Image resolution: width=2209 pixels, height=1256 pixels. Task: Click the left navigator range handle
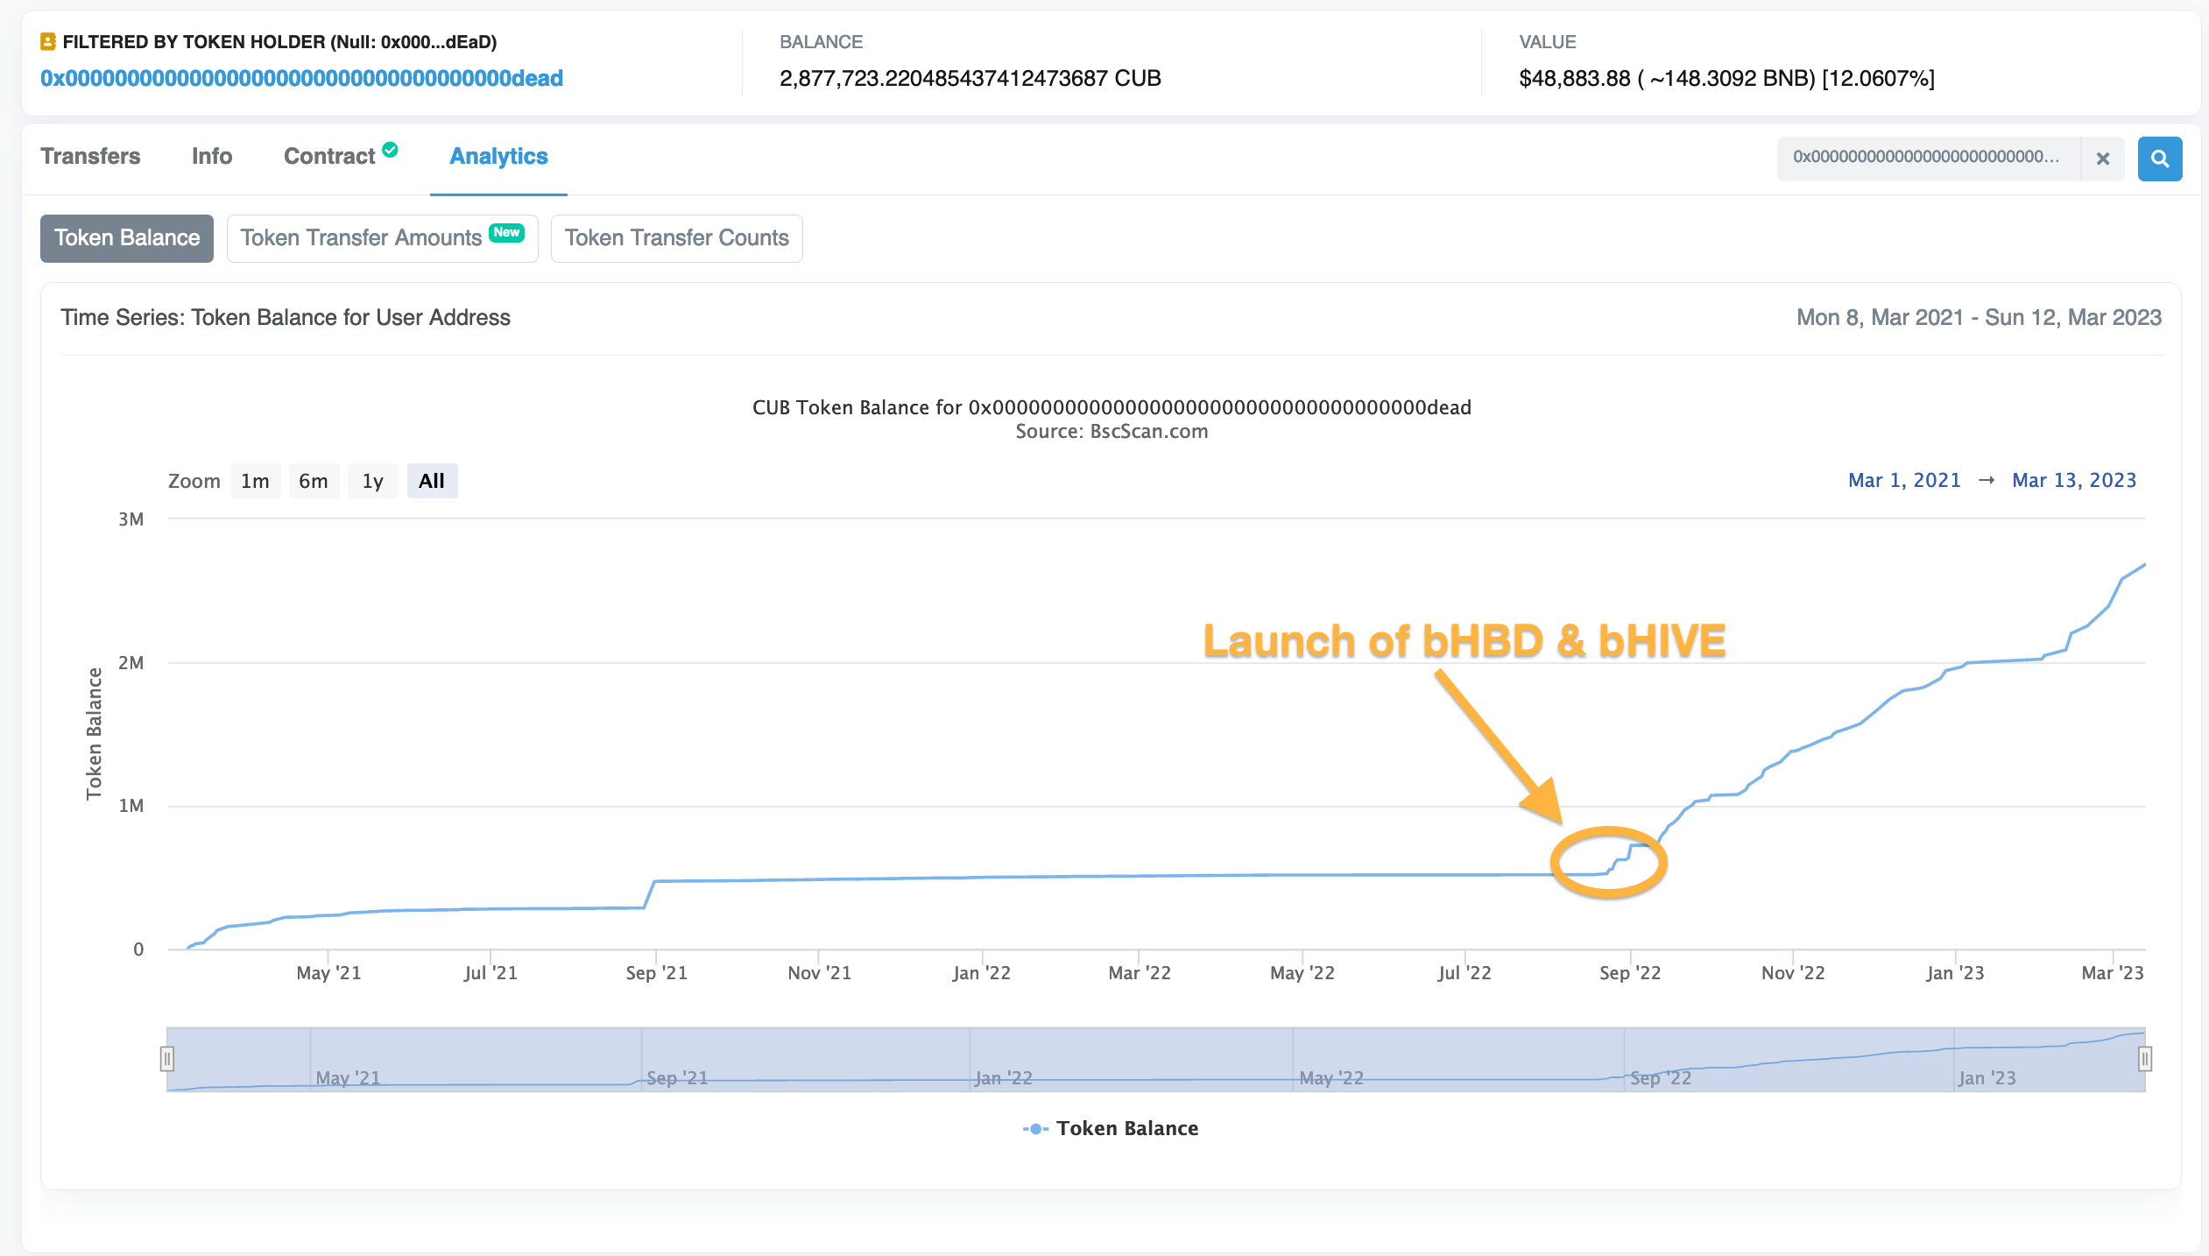coord(167,1059)
